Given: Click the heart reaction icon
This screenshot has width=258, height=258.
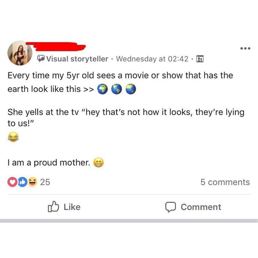Looking at the screenshot, I should [12, 182].
